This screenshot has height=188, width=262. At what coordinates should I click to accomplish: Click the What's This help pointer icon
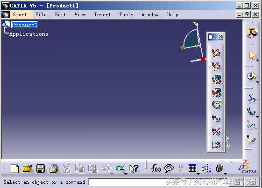click(x=134, y=168)
